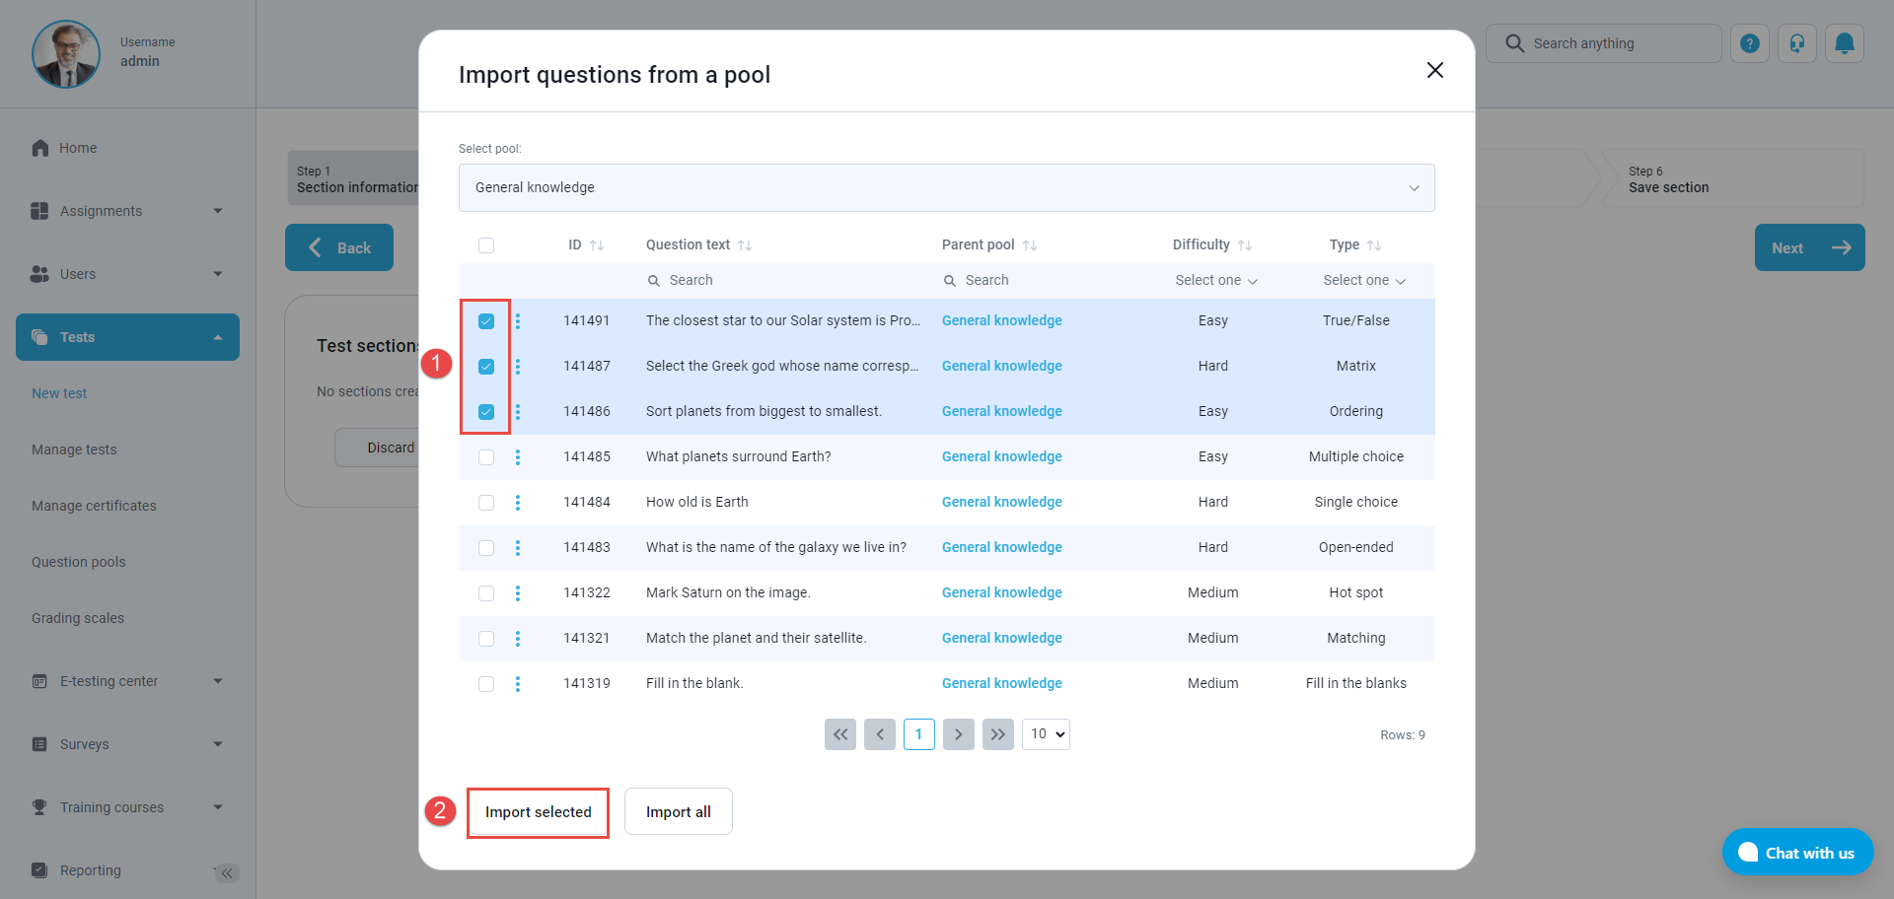Toggle the select-all header checkbox
The image size is (1894, 899).
486,245
